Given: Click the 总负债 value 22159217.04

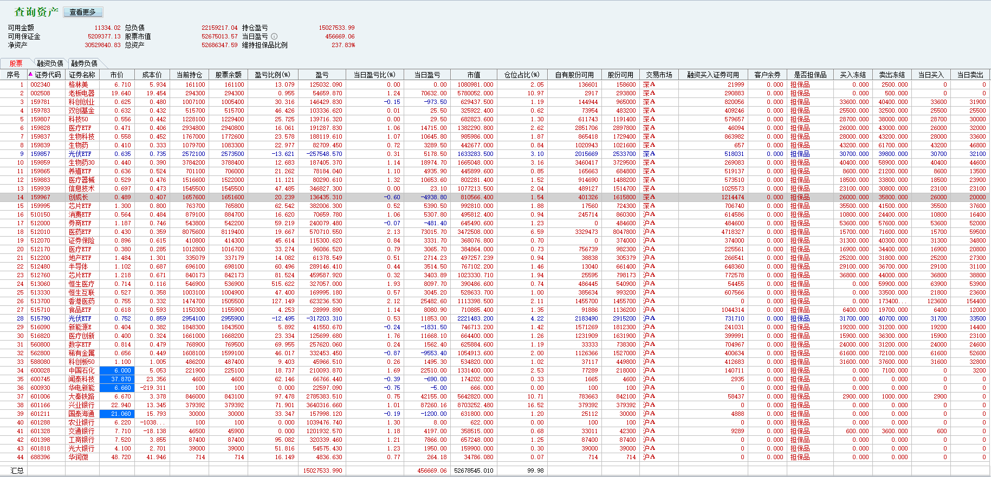Looking at the screenshot, I should [x=219, y=28].
